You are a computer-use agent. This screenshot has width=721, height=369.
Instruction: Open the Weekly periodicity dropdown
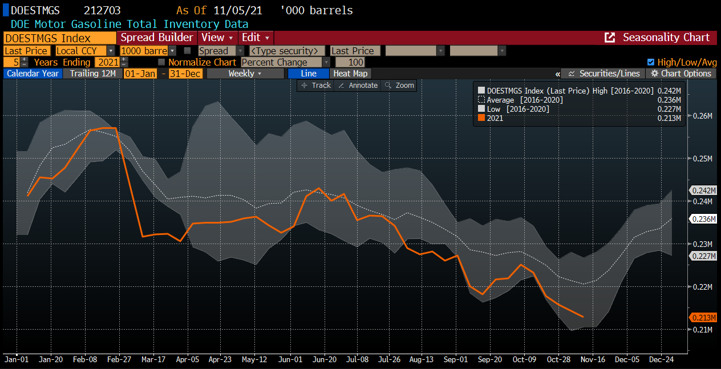[x=245, y=74]
